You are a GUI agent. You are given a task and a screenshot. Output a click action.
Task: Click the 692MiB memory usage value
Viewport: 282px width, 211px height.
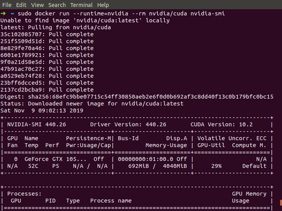[139, 166]
